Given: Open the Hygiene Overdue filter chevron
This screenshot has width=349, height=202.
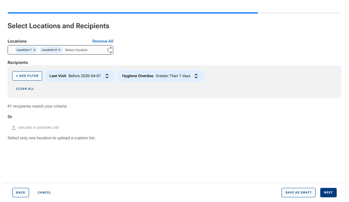Looking at the screenshot, I should tap(196, 76).
